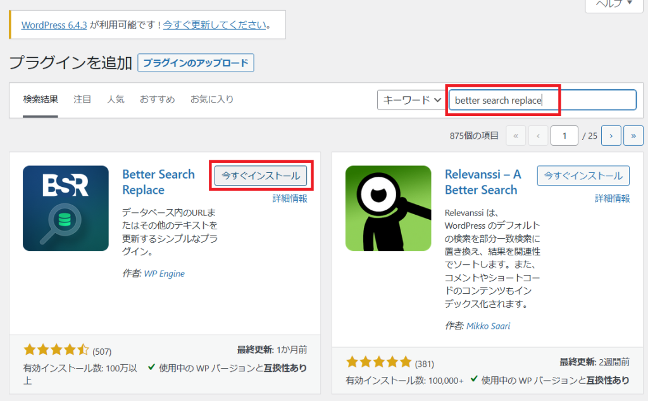Go to next page of plugin results

(x=611, y=136)
